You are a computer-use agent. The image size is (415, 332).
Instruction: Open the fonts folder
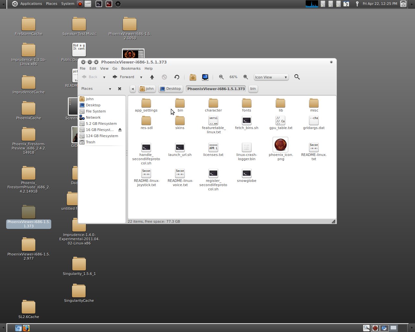coord(247,105)
